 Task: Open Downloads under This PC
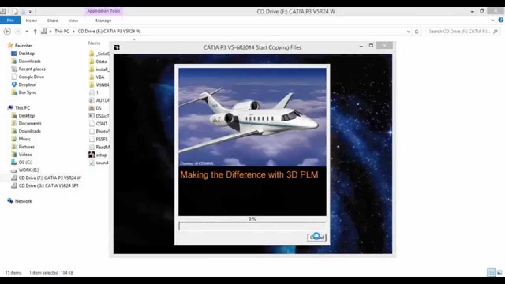tap(30, 131)
